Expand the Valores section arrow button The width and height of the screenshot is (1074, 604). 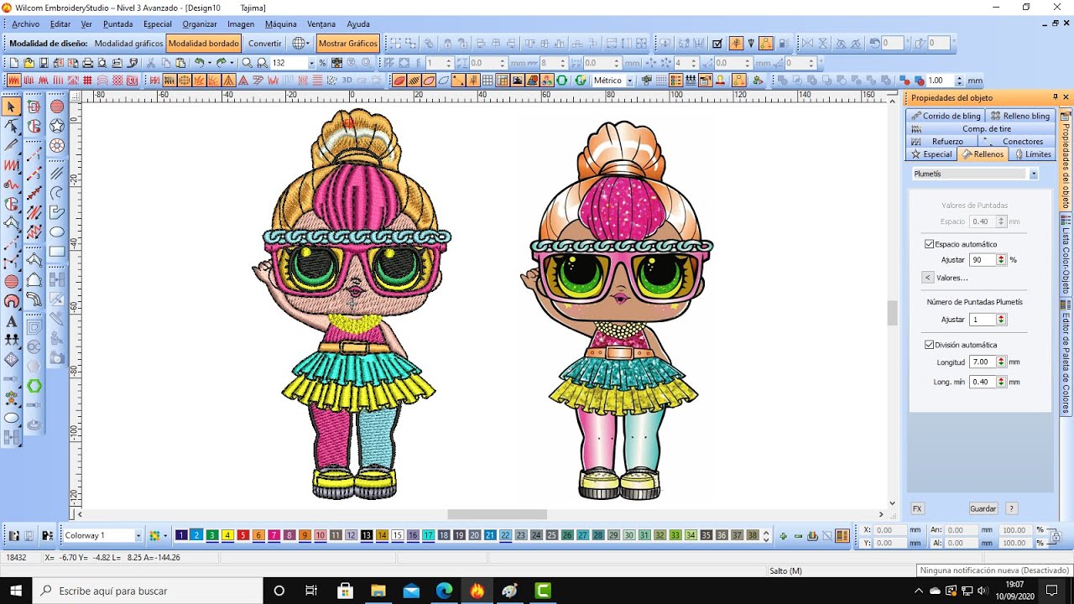(x=927, y=278)
